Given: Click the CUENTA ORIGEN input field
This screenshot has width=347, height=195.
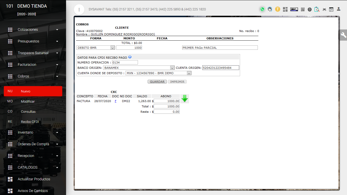Looking at the screenshot, I should tap(221, 68).
